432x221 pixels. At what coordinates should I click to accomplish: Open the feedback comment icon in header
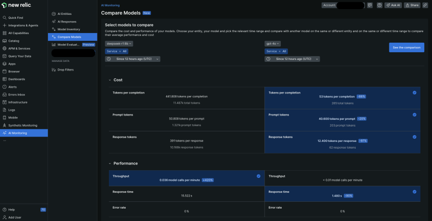point(370,5)
